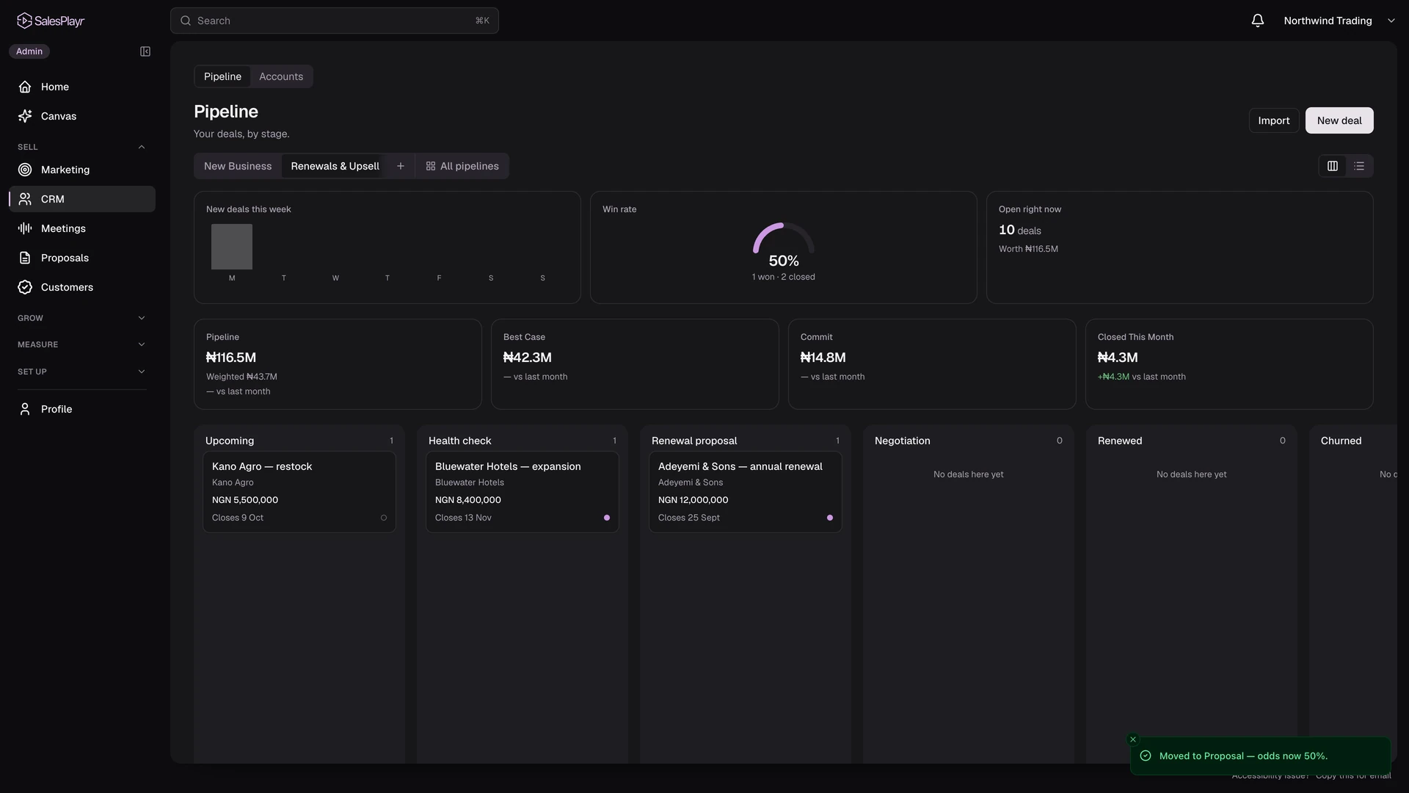Click the Negotiation column header
The height and width of the screenshot is (793, 1409).
point(903,441)
